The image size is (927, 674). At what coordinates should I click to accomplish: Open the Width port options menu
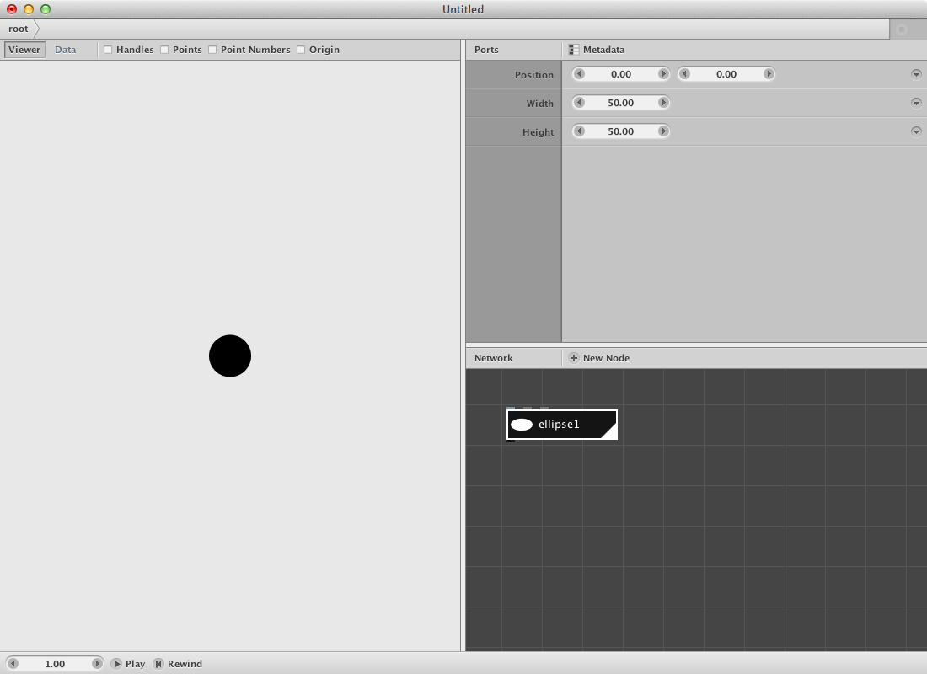[x=916, y=102]
